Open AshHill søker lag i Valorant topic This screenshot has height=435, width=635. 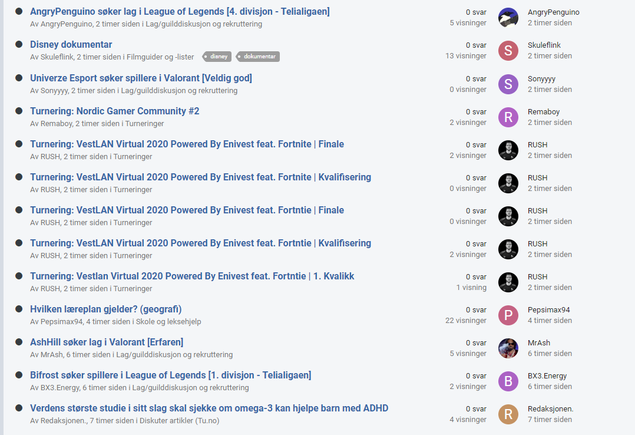click(107, 342)
